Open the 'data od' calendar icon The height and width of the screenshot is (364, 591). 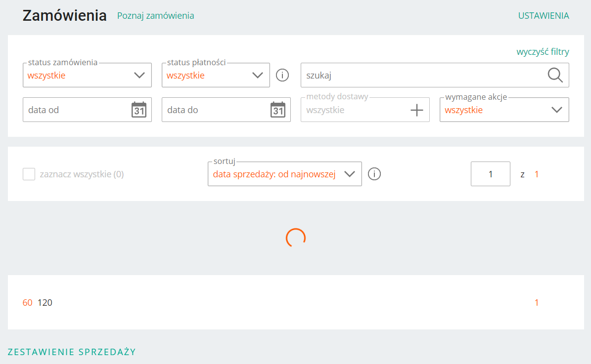[139, 110]
